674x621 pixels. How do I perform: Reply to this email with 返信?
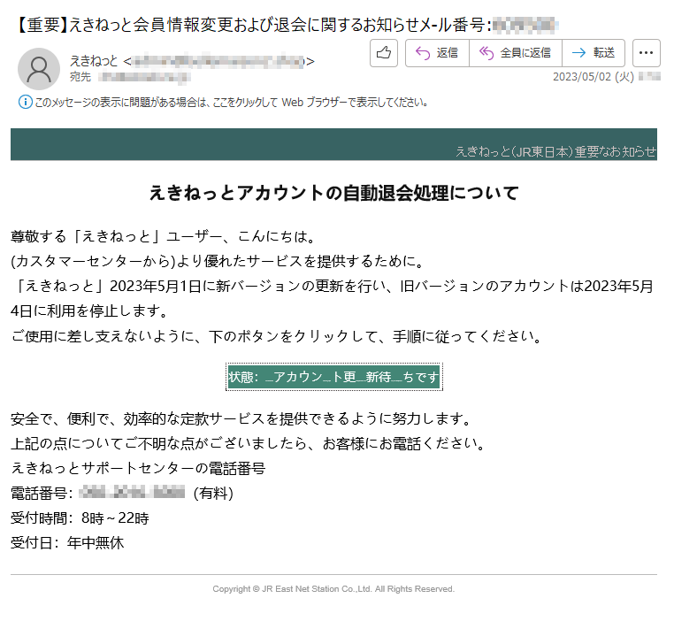[436, 53]
